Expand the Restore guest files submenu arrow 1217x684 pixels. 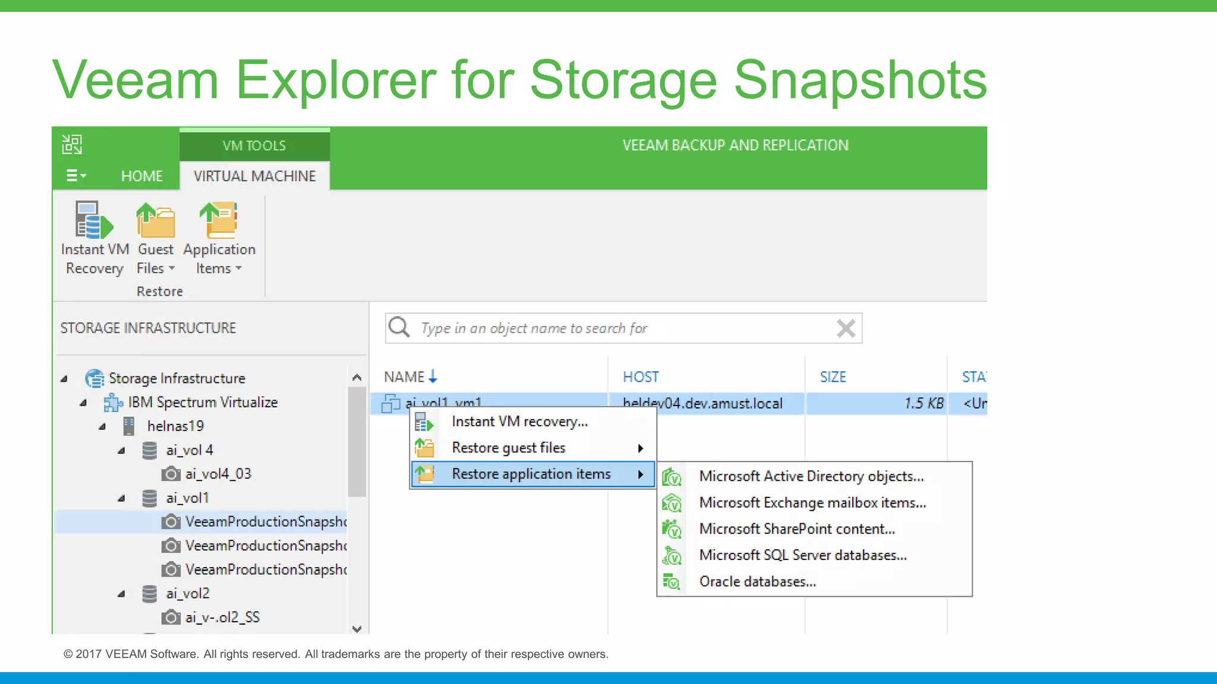641,448
